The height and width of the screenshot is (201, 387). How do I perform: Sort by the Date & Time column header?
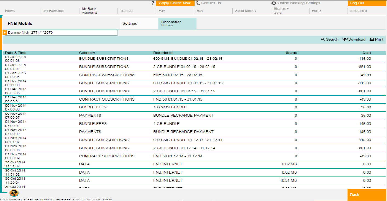coord(16,53)
